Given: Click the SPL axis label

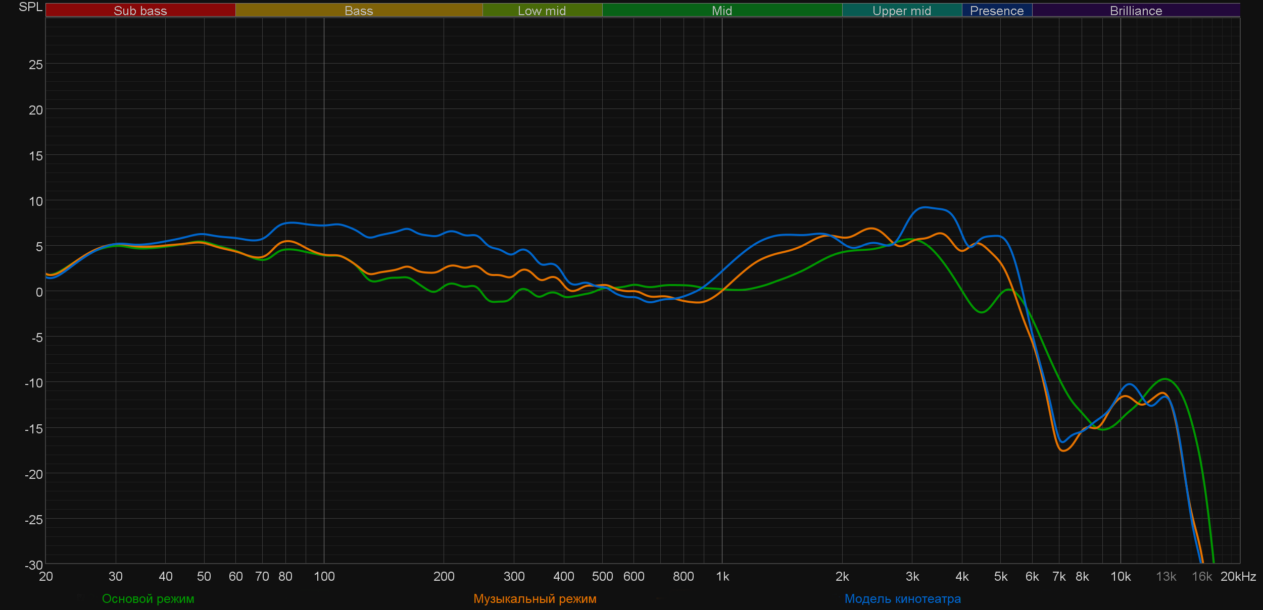Looking at the screenshot, I should (30, 7).
